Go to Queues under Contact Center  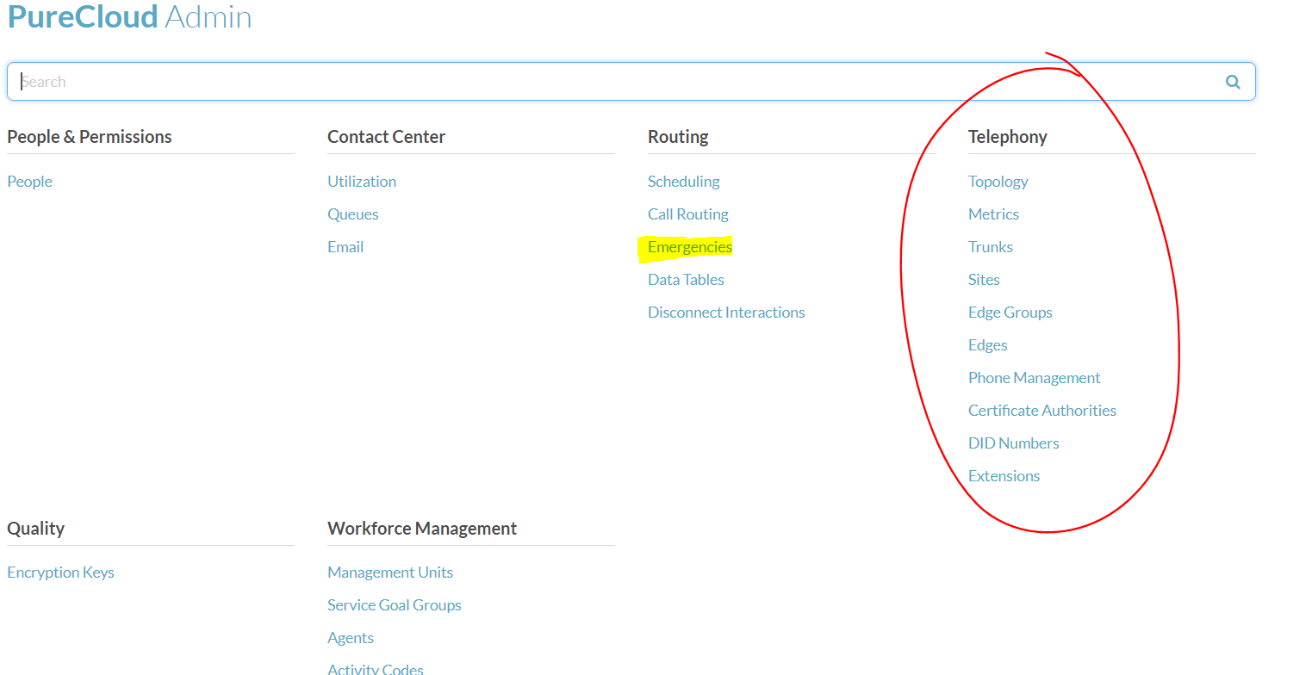click(353, 214)
